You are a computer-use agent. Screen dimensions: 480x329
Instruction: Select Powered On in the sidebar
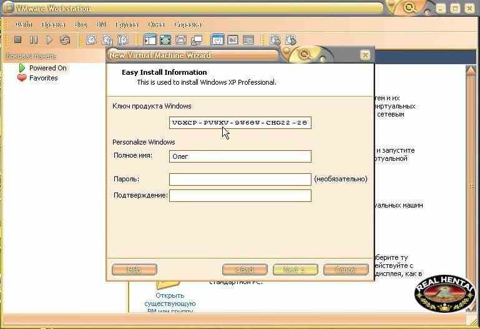tap(47, 68)
